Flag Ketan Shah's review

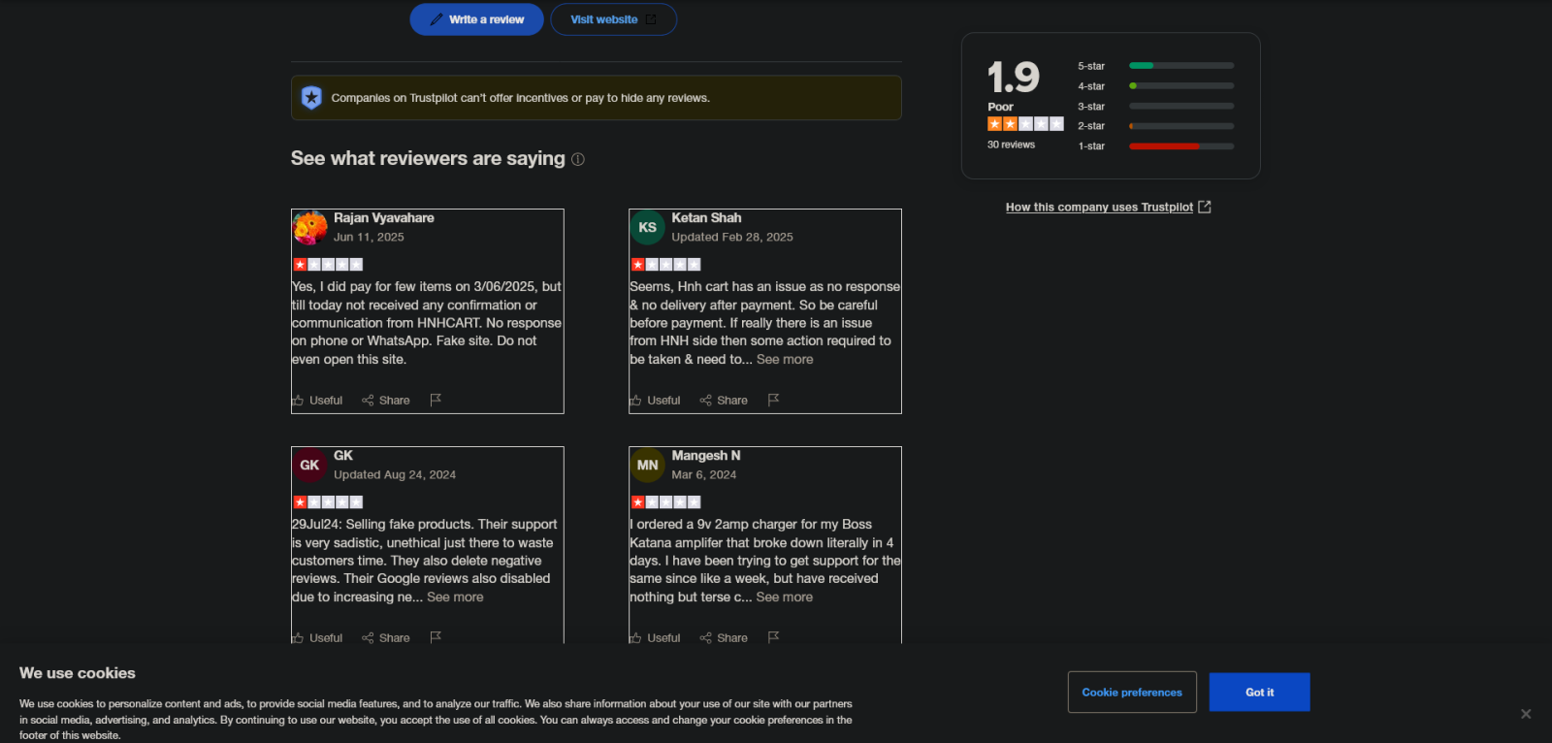click(x=773, y=400)
